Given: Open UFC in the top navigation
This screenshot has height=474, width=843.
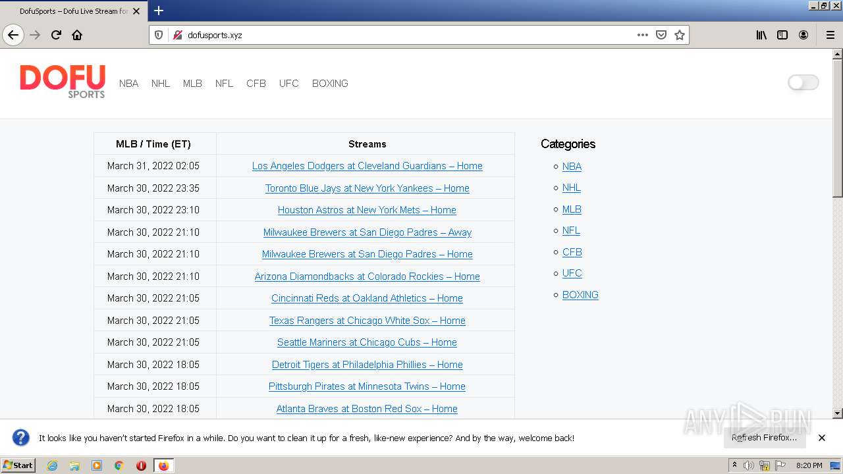Looking at the screenshot, I should [x=288, y=84].
